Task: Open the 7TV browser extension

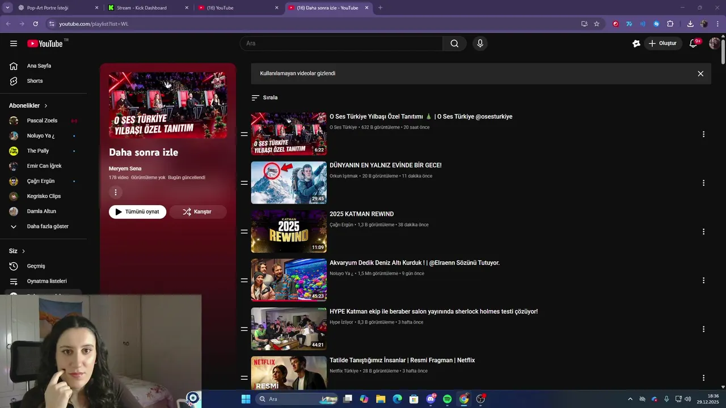Action: pos(629,24)
